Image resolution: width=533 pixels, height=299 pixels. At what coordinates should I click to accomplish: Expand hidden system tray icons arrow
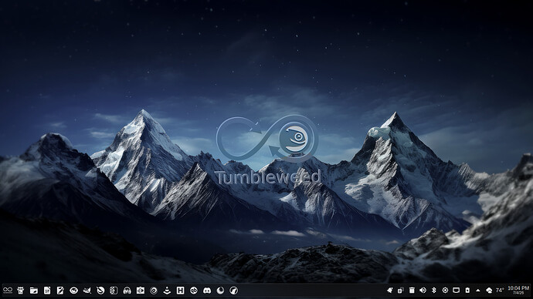pos(478,291)
